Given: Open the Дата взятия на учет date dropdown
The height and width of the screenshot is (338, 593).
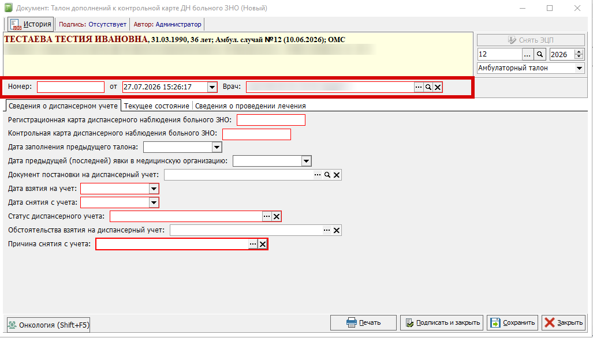Looking at the screenshot, I should point(154,189).
